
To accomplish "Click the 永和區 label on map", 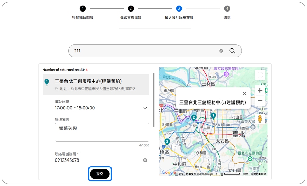I will click(x=201, y=153).
